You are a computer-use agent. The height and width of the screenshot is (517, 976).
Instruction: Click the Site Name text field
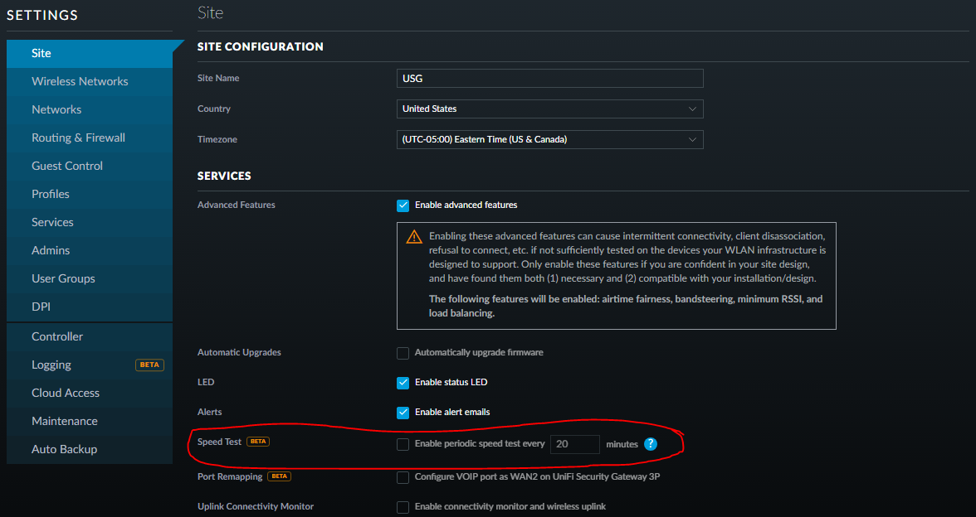[549, 78]
